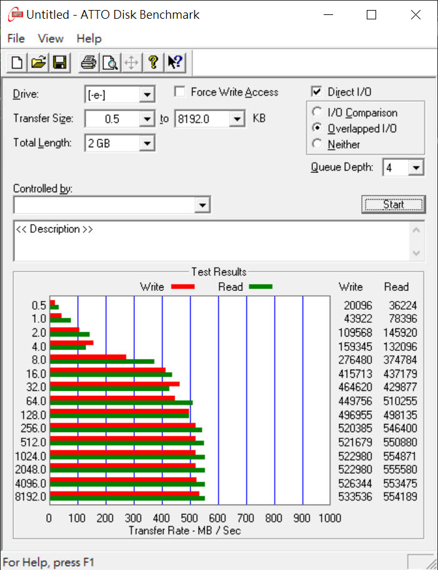Select the Overlapped I/O radio button

(317, 128)
